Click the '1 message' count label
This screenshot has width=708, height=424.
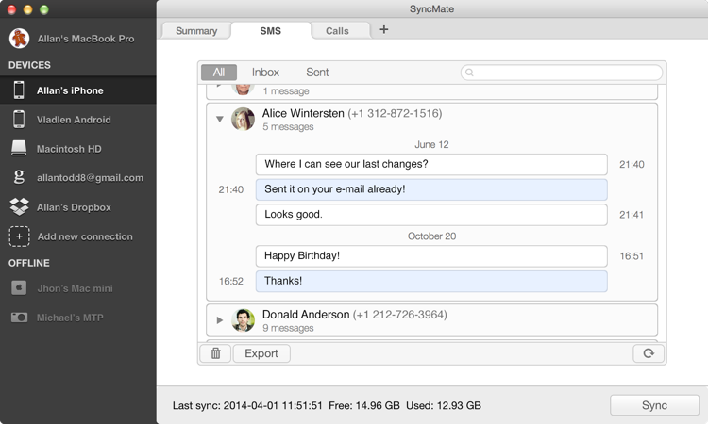pos(286,91)
